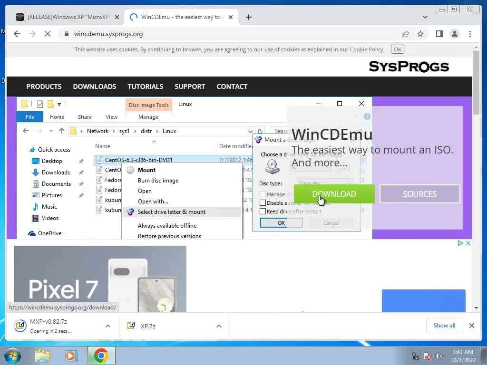Open the side panel icon
Screen dimensions: 487x365
click(439, 34)
